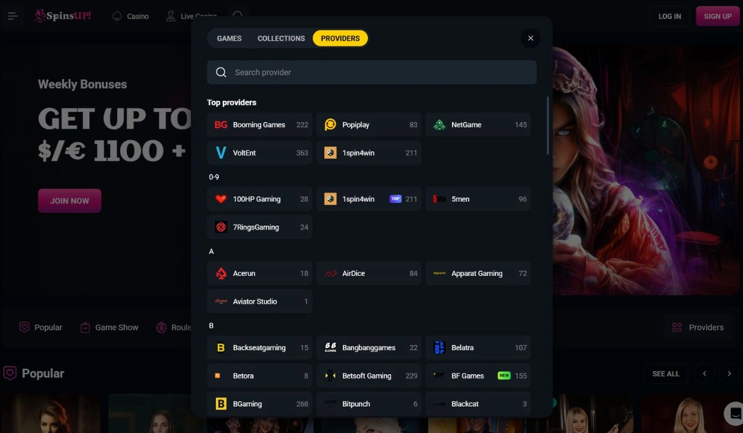The height and width of the screenshot is (433, 743).
Task: Click the NetGame green logo icon
Action: [x=440, y=125]
